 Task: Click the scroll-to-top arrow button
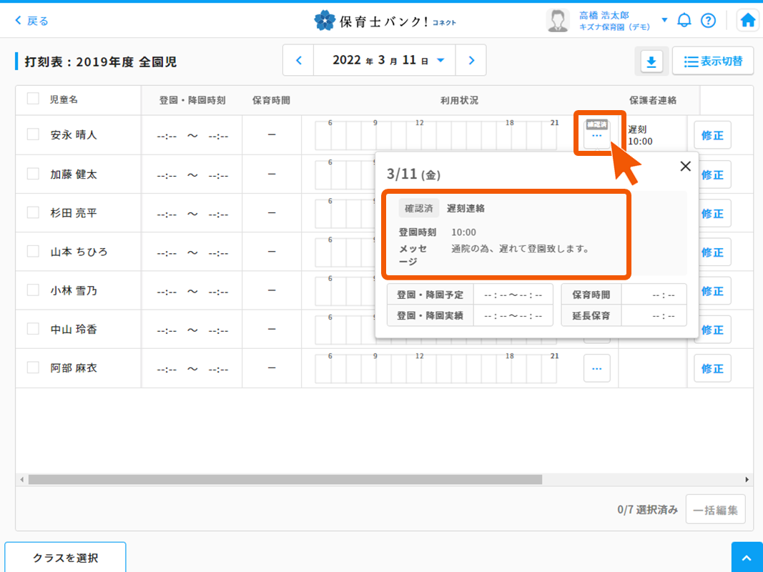point(747,558)
